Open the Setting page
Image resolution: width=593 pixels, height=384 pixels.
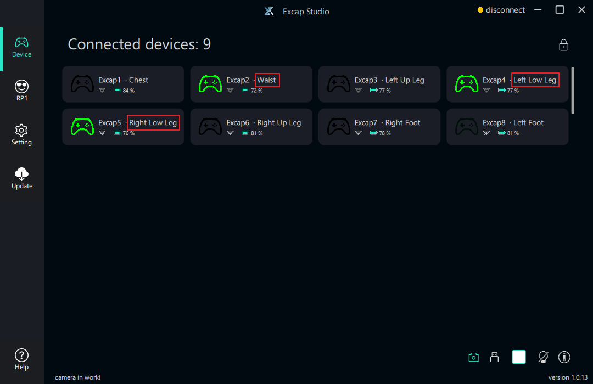click(22, 135)
